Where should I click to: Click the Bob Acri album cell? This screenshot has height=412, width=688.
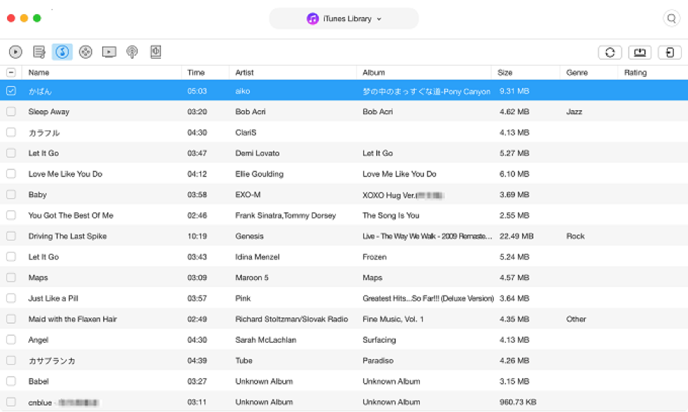click(x=378, y=111)
